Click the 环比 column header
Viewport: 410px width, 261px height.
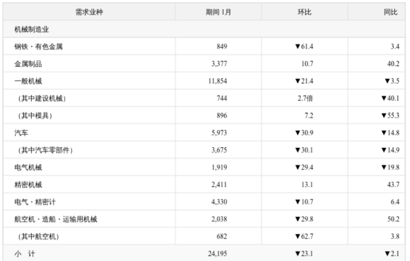click(x=304, y=12)
